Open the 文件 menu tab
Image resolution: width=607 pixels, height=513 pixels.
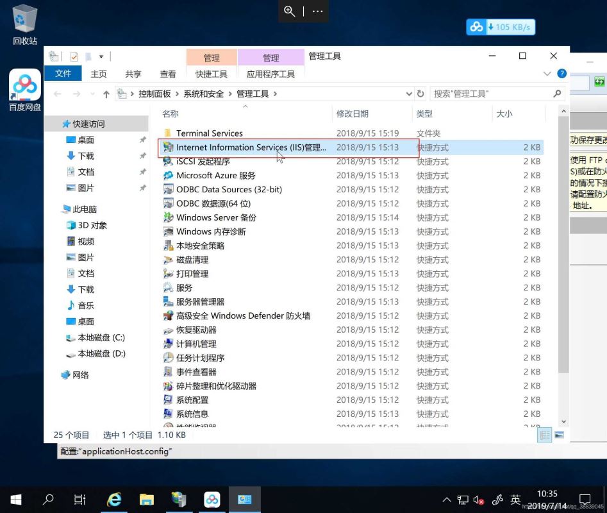63,74
